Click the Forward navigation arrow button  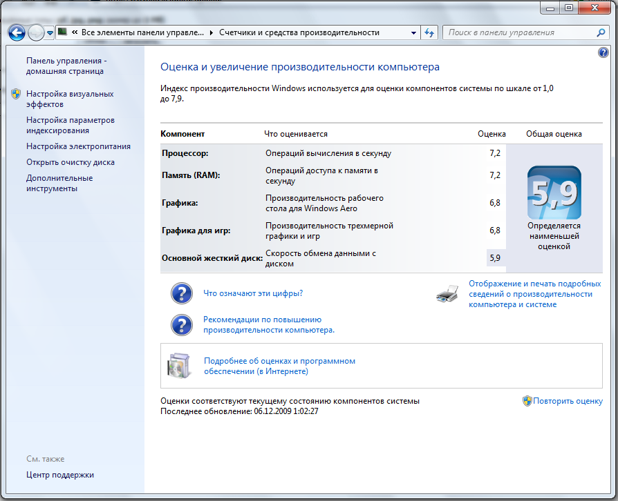pyautogui.click(x=36, y=32)
